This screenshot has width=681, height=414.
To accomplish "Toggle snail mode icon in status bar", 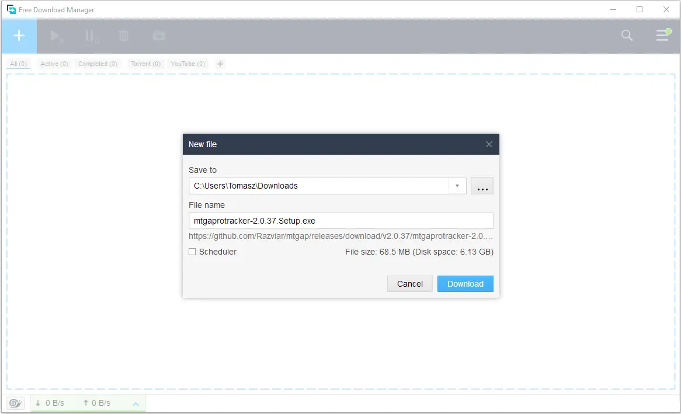I will pos(16,403).
